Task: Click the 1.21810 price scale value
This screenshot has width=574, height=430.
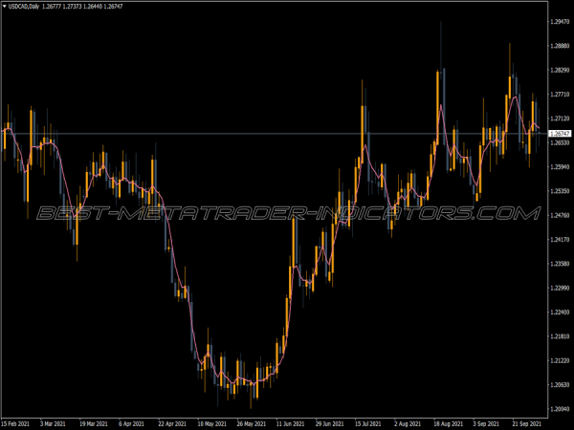Action: (560, 336)
